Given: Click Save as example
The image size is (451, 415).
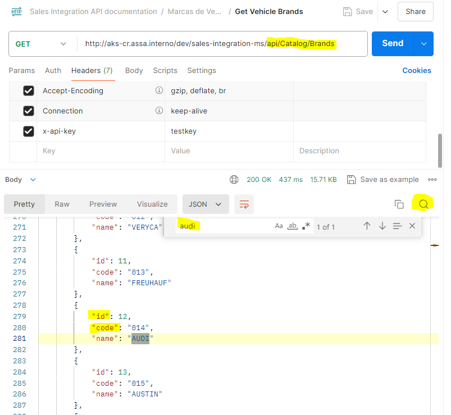Looking at the screenshot, I should (x=383, y=180).
